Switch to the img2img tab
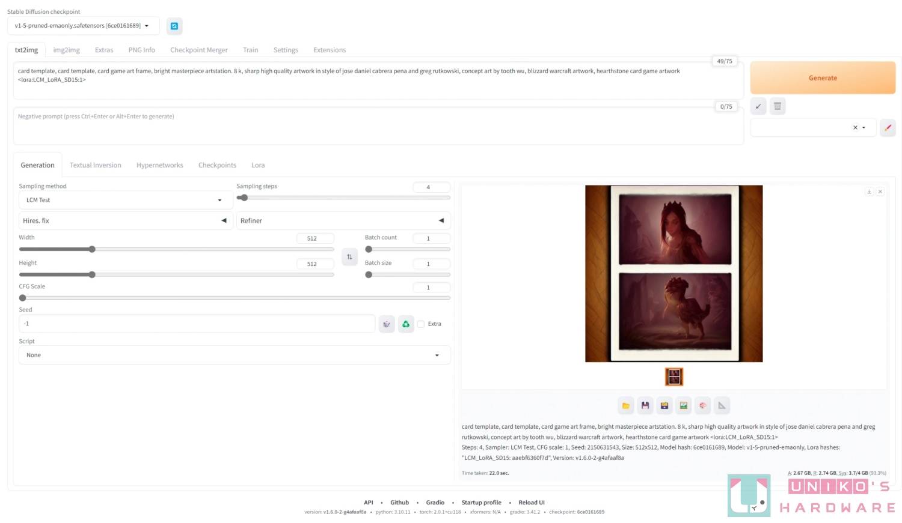Screen dimensions: 902x523 [x=66, y=50]
